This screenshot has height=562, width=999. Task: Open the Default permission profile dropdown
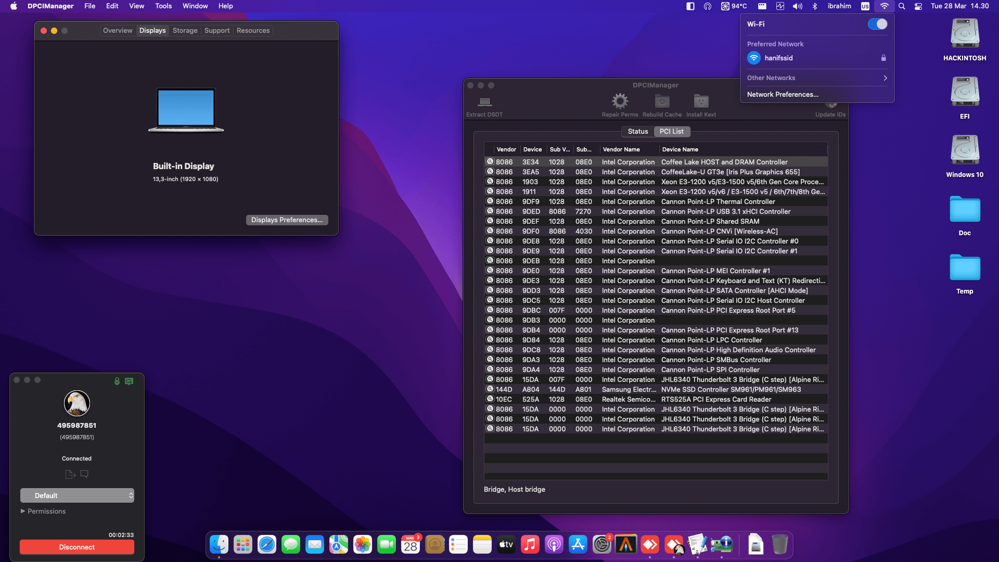(x=77, y=495)
